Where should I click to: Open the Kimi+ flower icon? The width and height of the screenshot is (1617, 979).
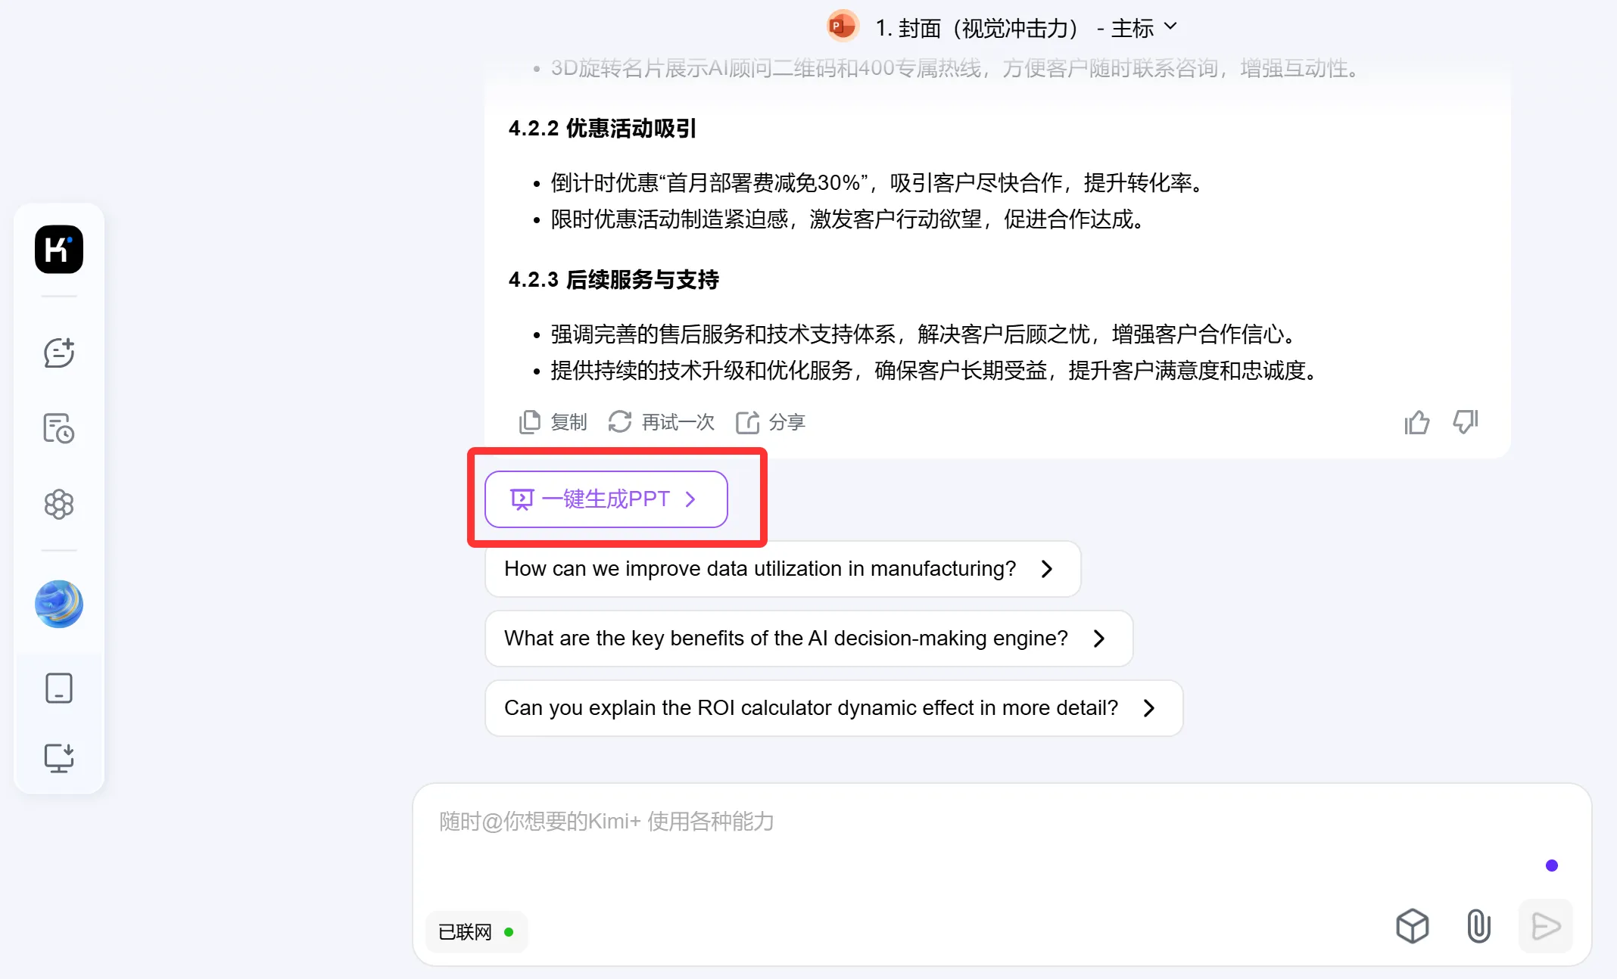pos(58,504)
